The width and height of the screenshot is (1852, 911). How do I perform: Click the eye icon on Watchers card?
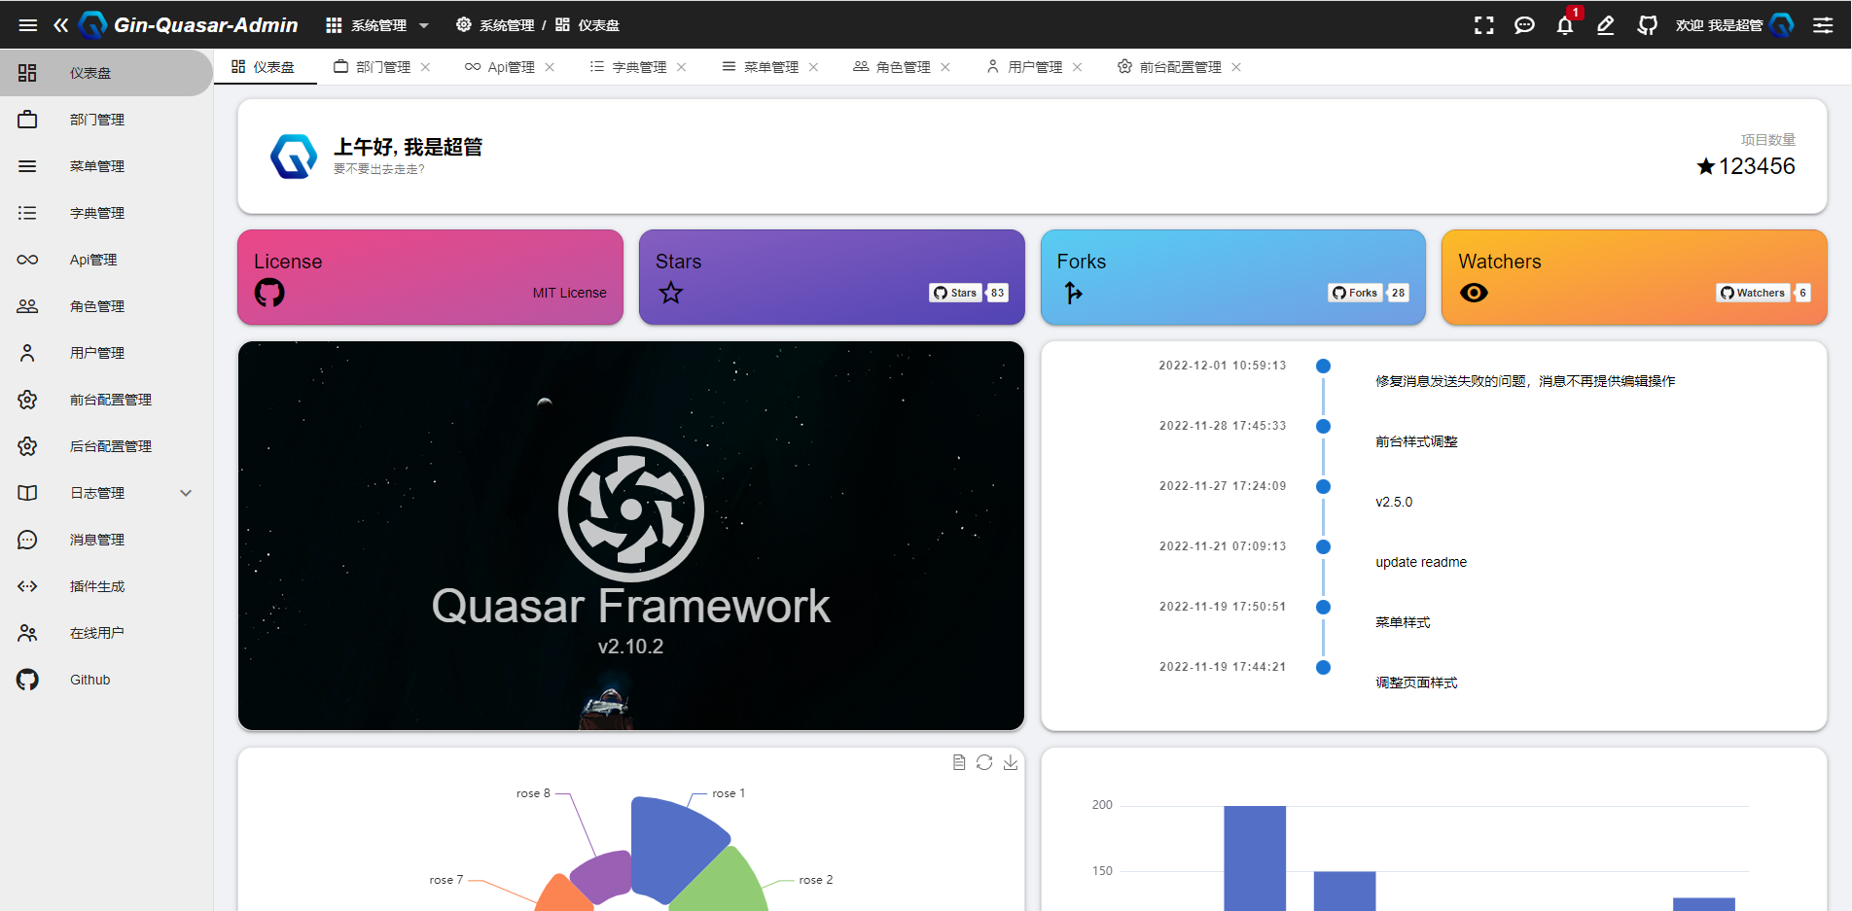1474,293
